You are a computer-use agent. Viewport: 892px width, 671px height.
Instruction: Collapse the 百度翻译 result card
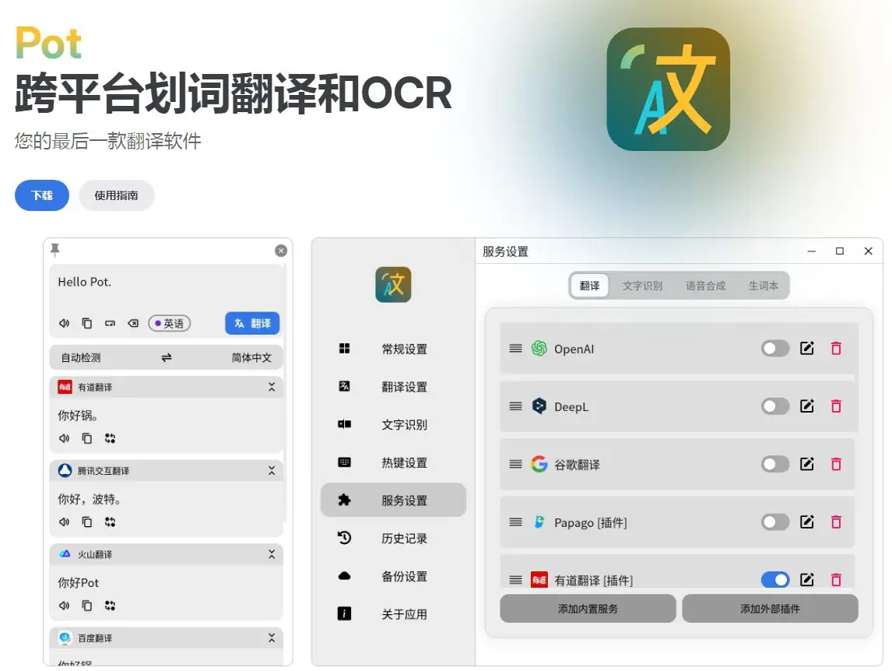[x=271, y=638]
